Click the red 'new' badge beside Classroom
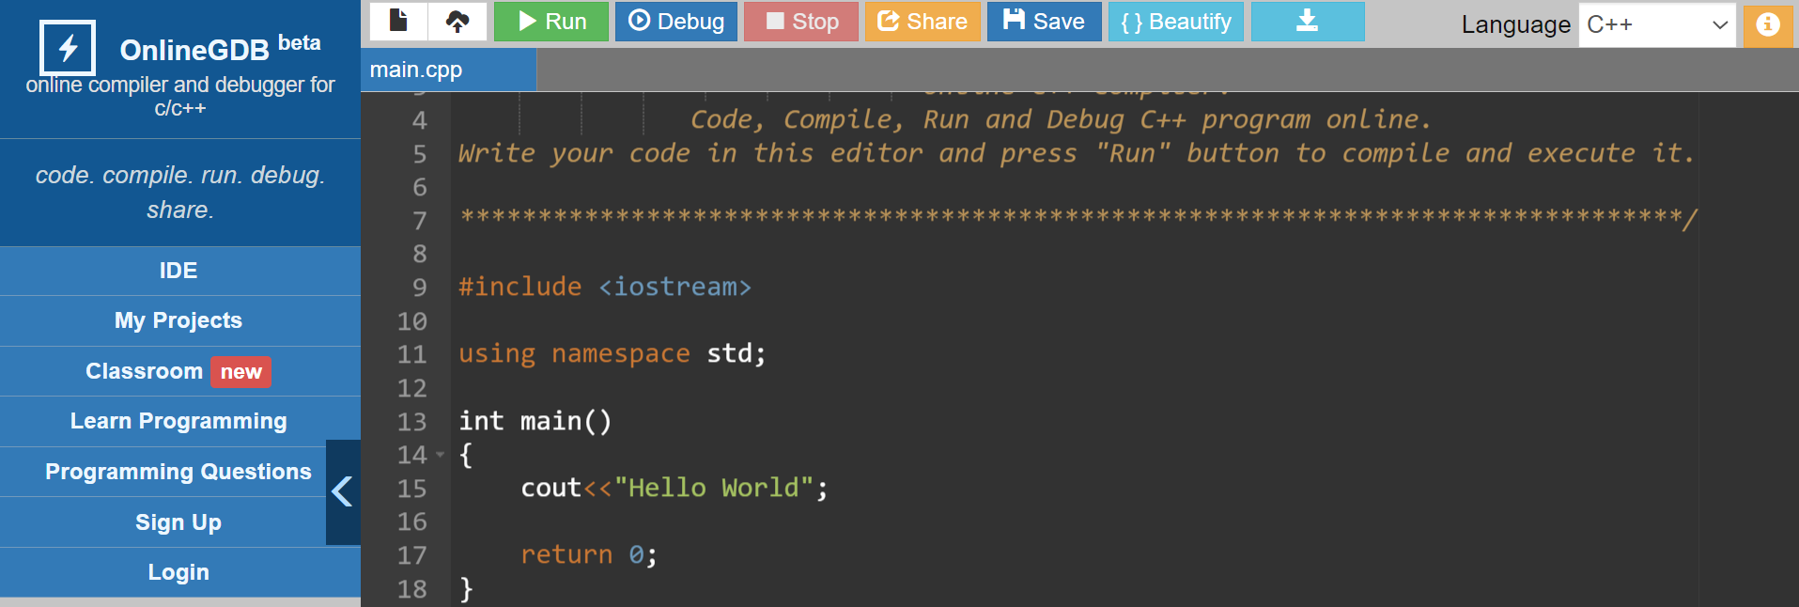The image size is (1799, 607). pos(240,372)
